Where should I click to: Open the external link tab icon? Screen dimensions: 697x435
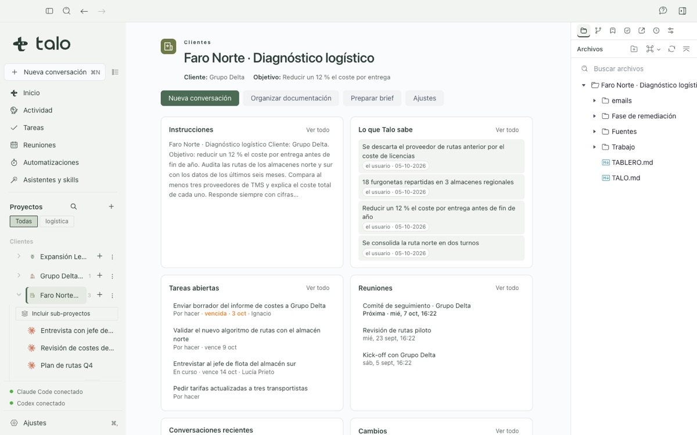point(642,31)
